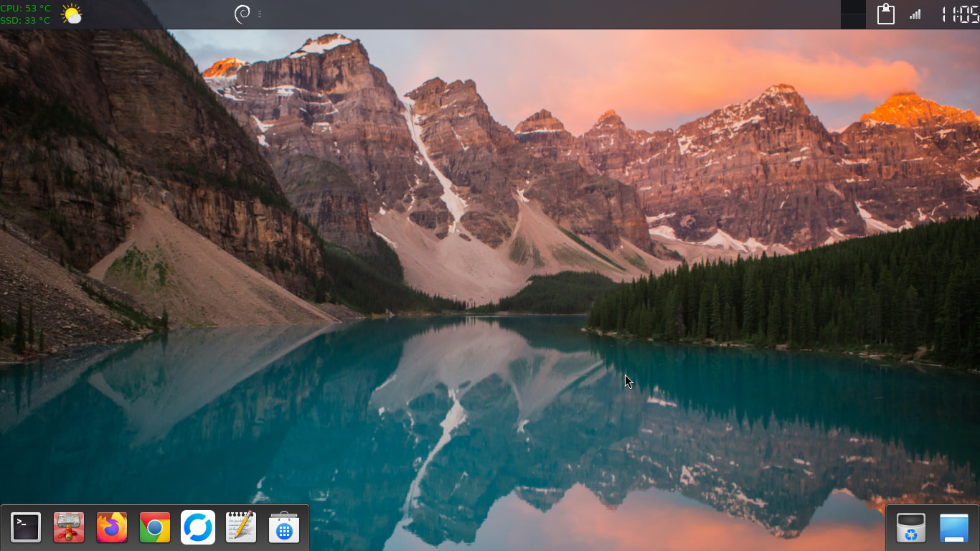Open the hammer and scroll app icon
The image size is (980, 551).
point(69,528)
